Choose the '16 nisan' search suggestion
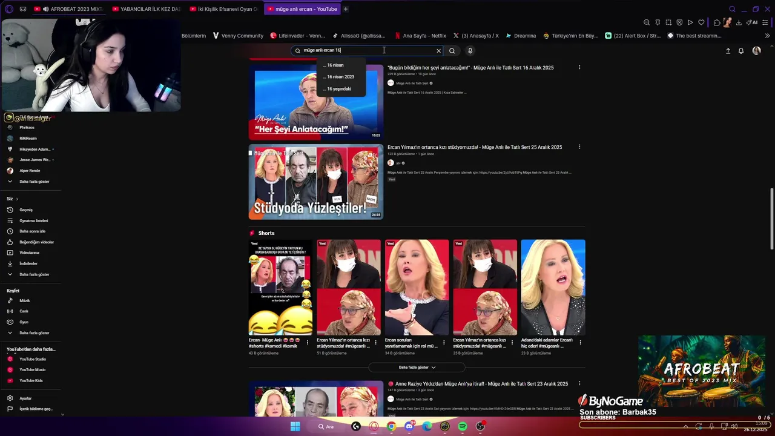Viewport: 775px width, 436px height. coord(341,65)
